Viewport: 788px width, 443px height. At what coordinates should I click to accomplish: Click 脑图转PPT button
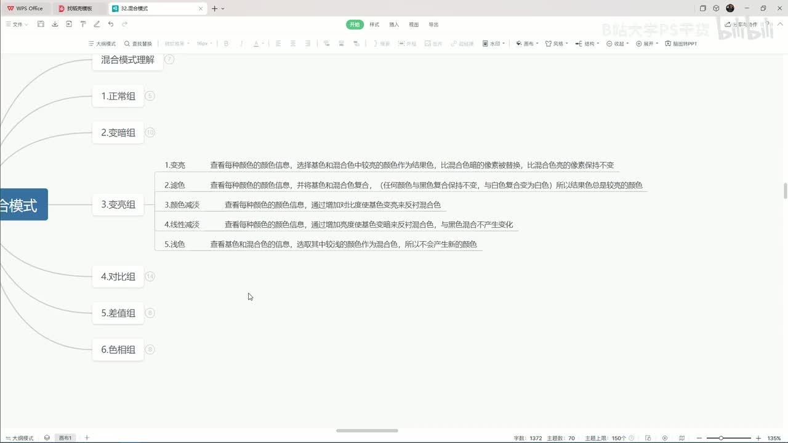[681, 44]
